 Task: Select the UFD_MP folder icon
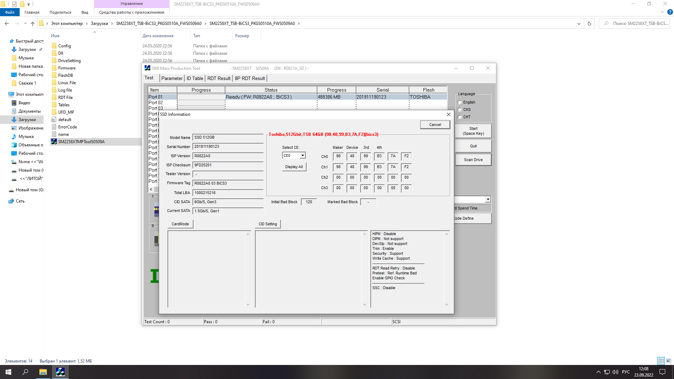coord(54,112)
